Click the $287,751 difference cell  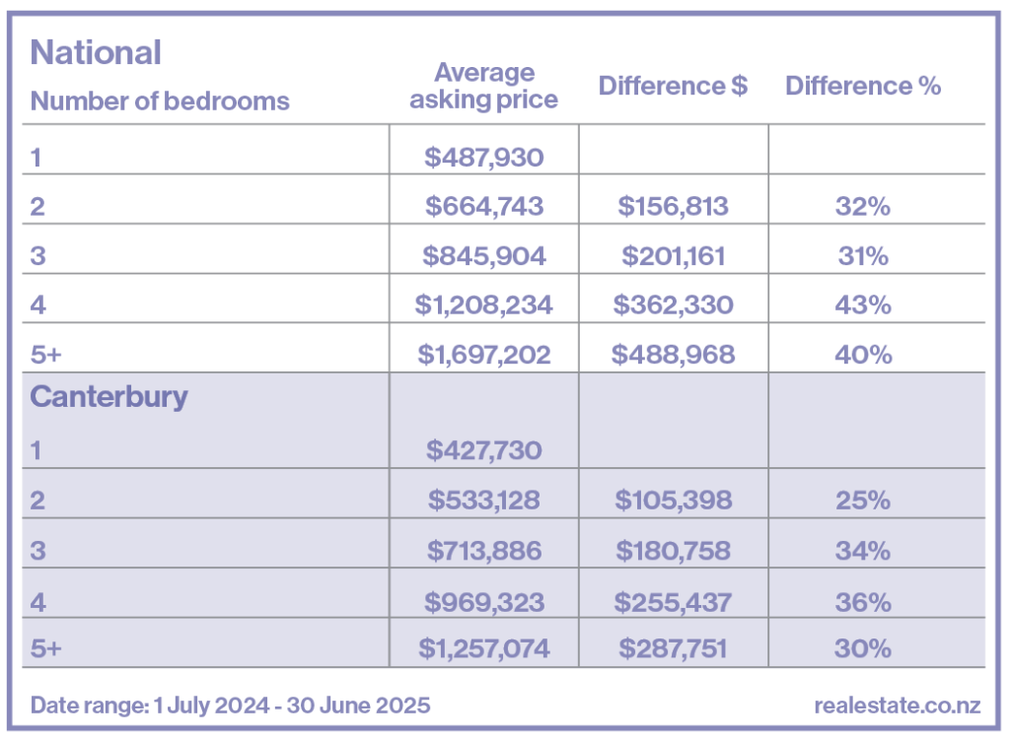(674, 648)
